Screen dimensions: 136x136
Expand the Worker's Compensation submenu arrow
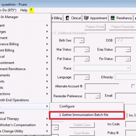47,125
